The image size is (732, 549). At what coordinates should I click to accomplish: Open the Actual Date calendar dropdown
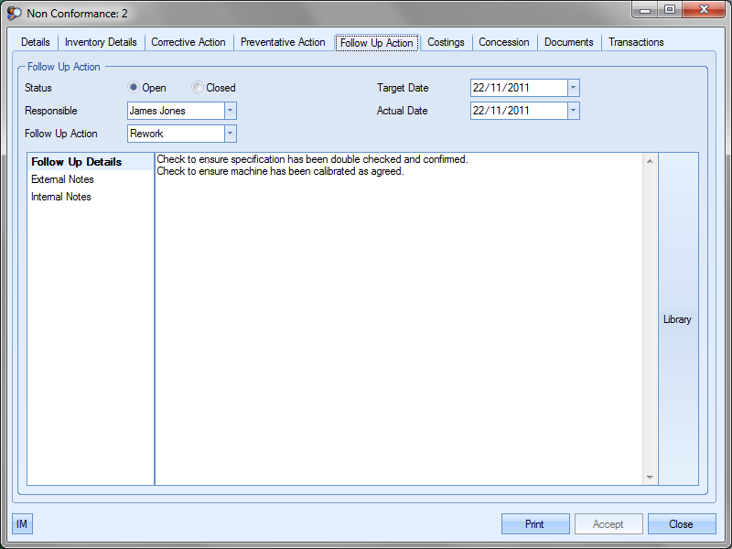point(574,111)
